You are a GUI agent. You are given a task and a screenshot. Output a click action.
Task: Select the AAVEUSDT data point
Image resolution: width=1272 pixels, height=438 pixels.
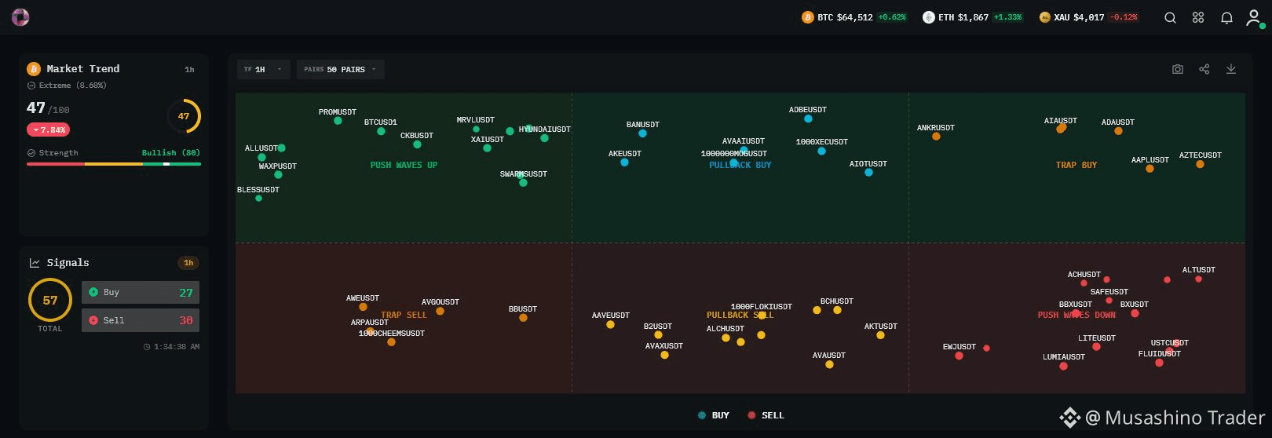pyautogui.click(x=610, y=324)
